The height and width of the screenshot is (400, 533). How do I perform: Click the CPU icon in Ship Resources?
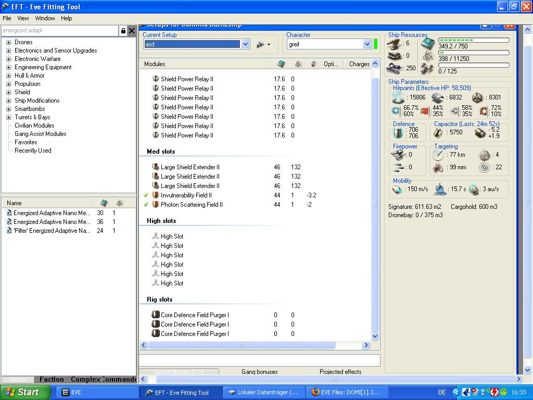click(x=428, y=44)
